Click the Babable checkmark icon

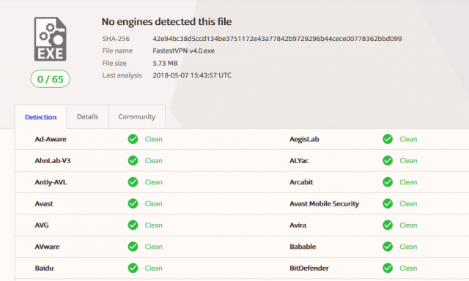pos(388,247)
